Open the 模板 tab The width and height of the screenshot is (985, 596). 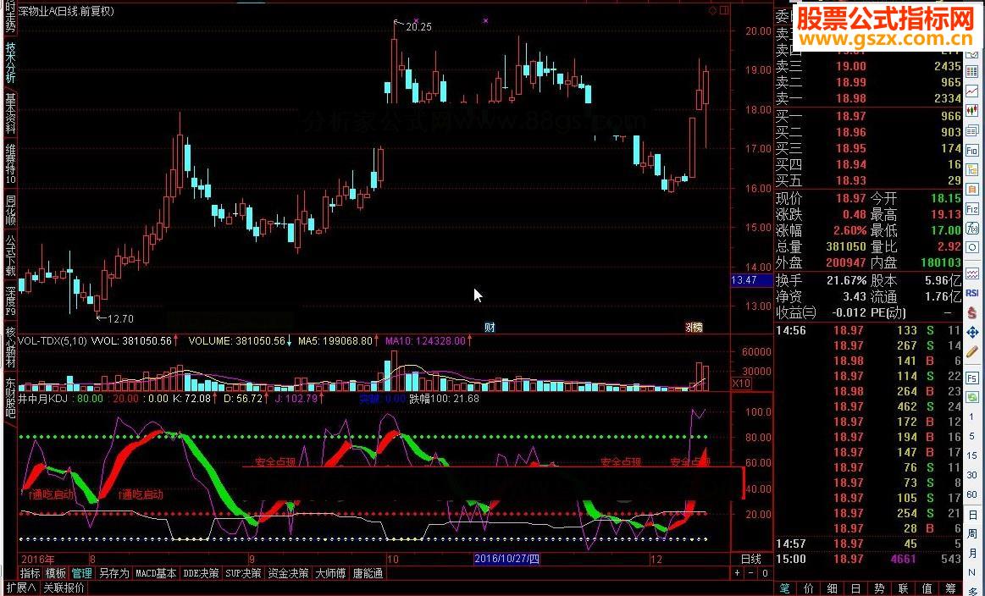(x=56, y=573)
